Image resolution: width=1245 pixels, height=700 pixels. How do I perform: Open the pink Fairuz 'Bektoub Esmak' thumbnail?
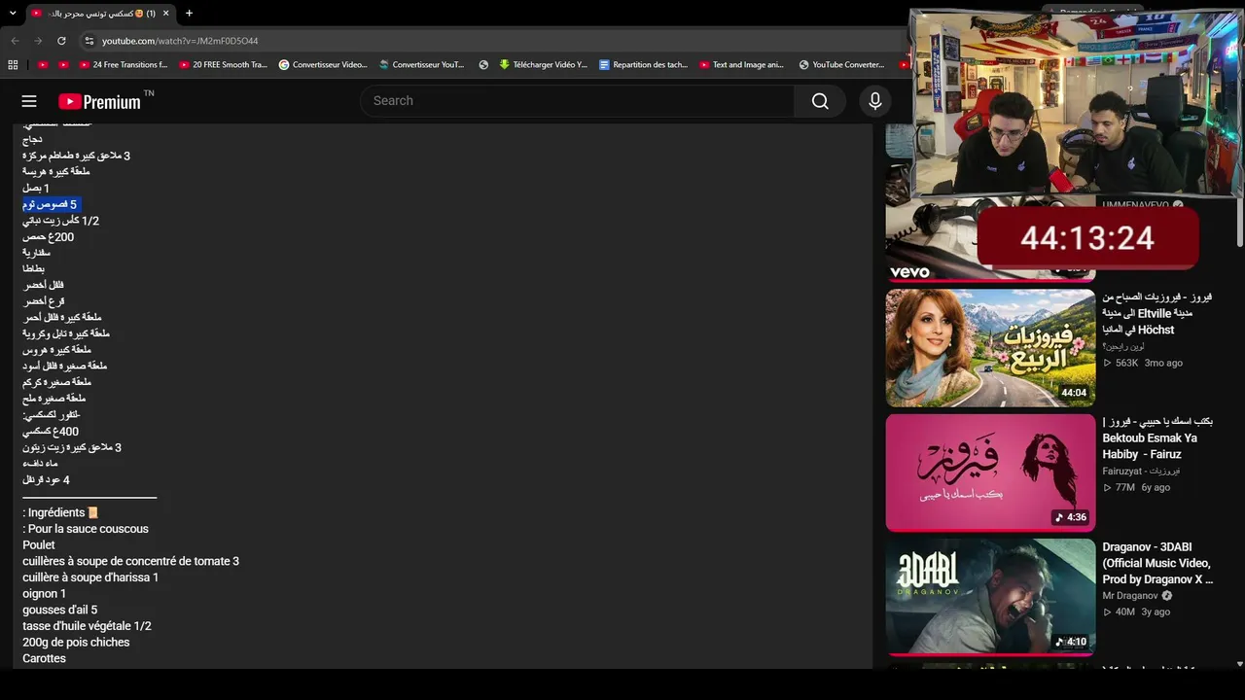pyautogui.click(x=990, y=472)
